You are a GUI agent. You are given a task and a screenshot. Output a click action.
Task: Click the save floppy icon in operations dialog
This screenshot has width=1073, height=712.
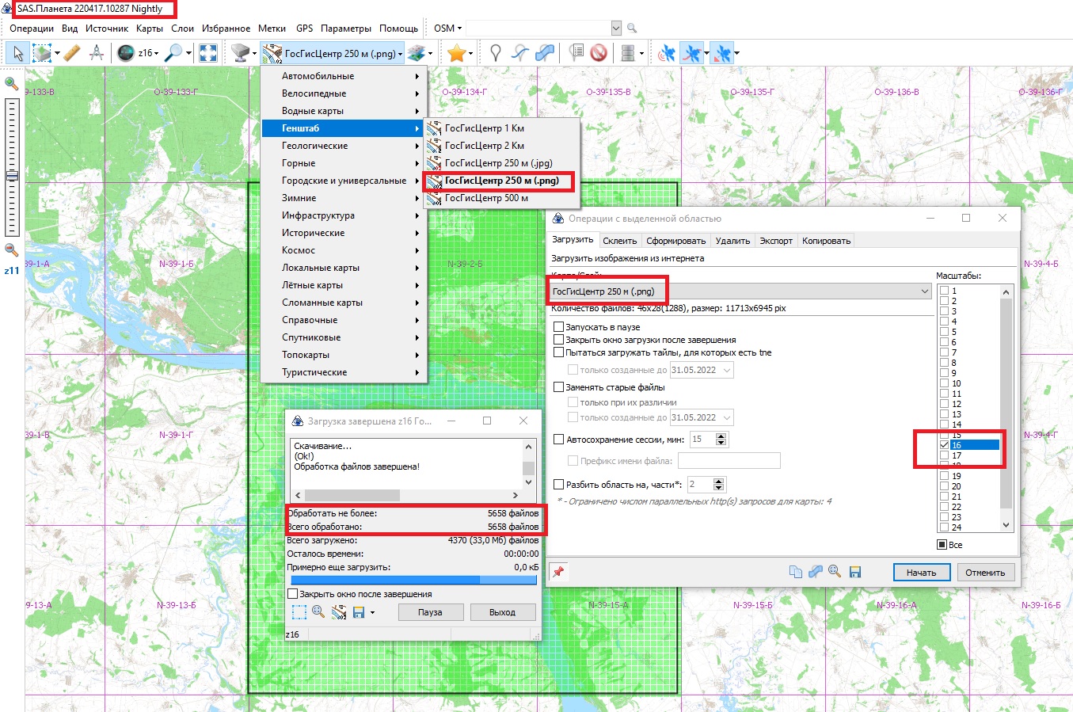pyautogui.click(x=855, y=572)
